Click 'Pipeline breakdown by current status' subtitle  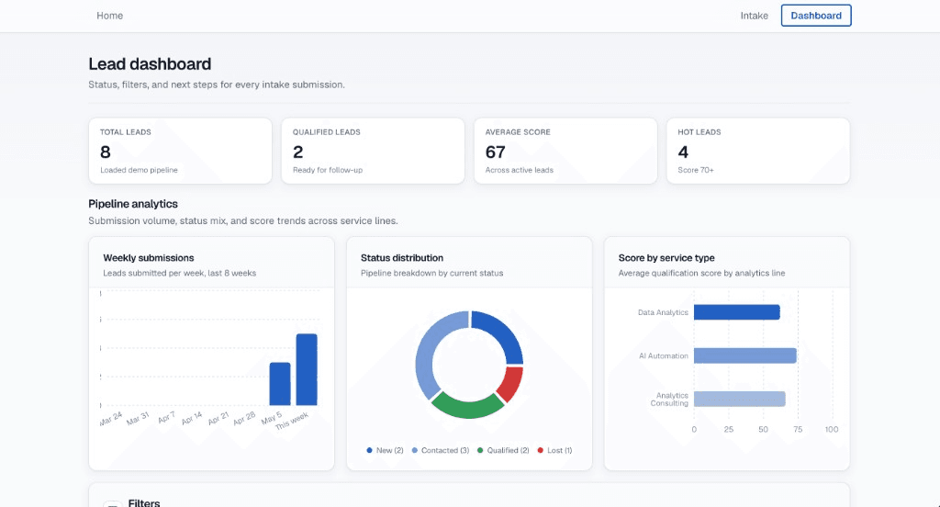coord(431,273)
